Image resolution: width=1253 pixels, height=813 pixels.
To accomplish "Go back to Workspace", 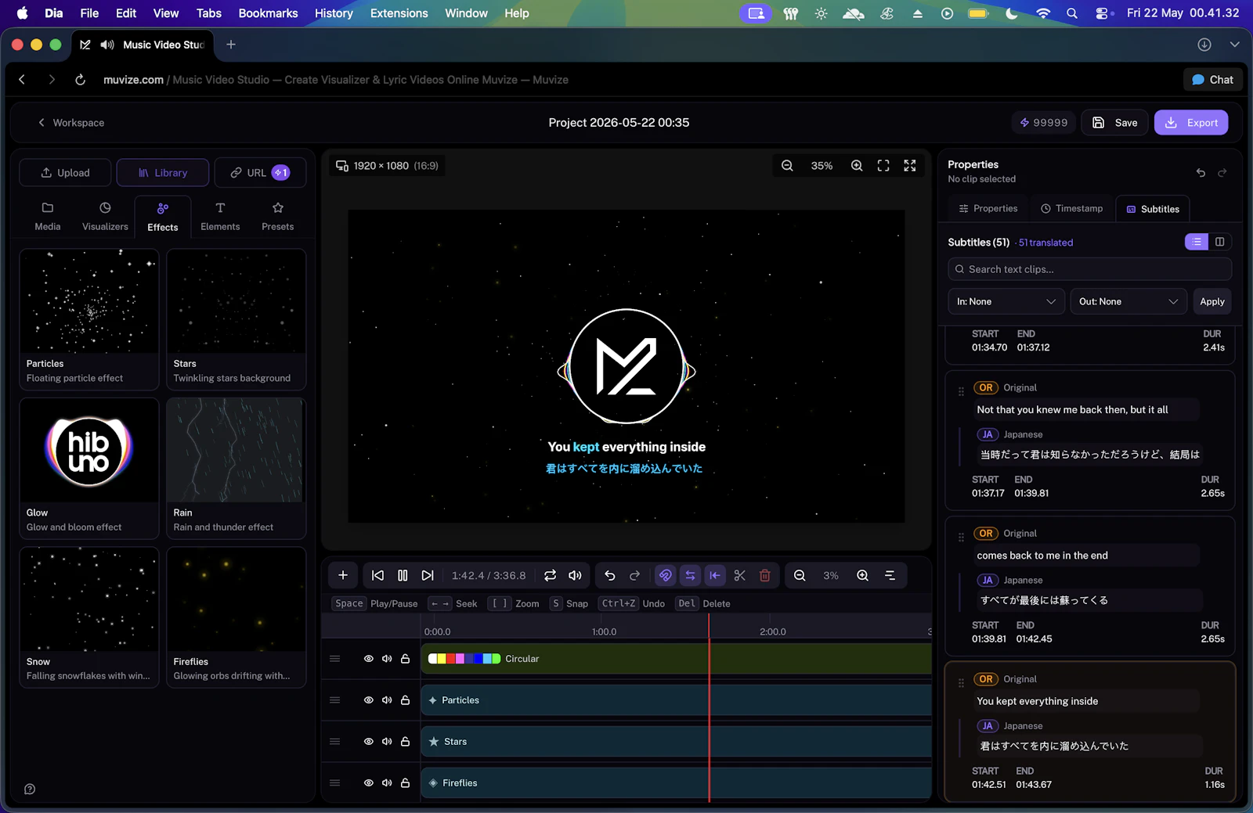I will pos(71,123).
